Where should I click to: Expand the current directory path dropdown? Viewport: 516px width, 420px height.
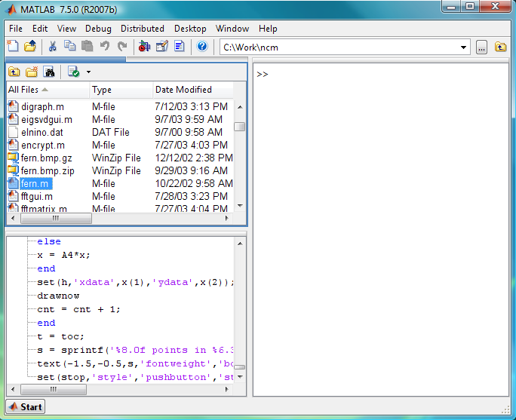tap(464, 48)
